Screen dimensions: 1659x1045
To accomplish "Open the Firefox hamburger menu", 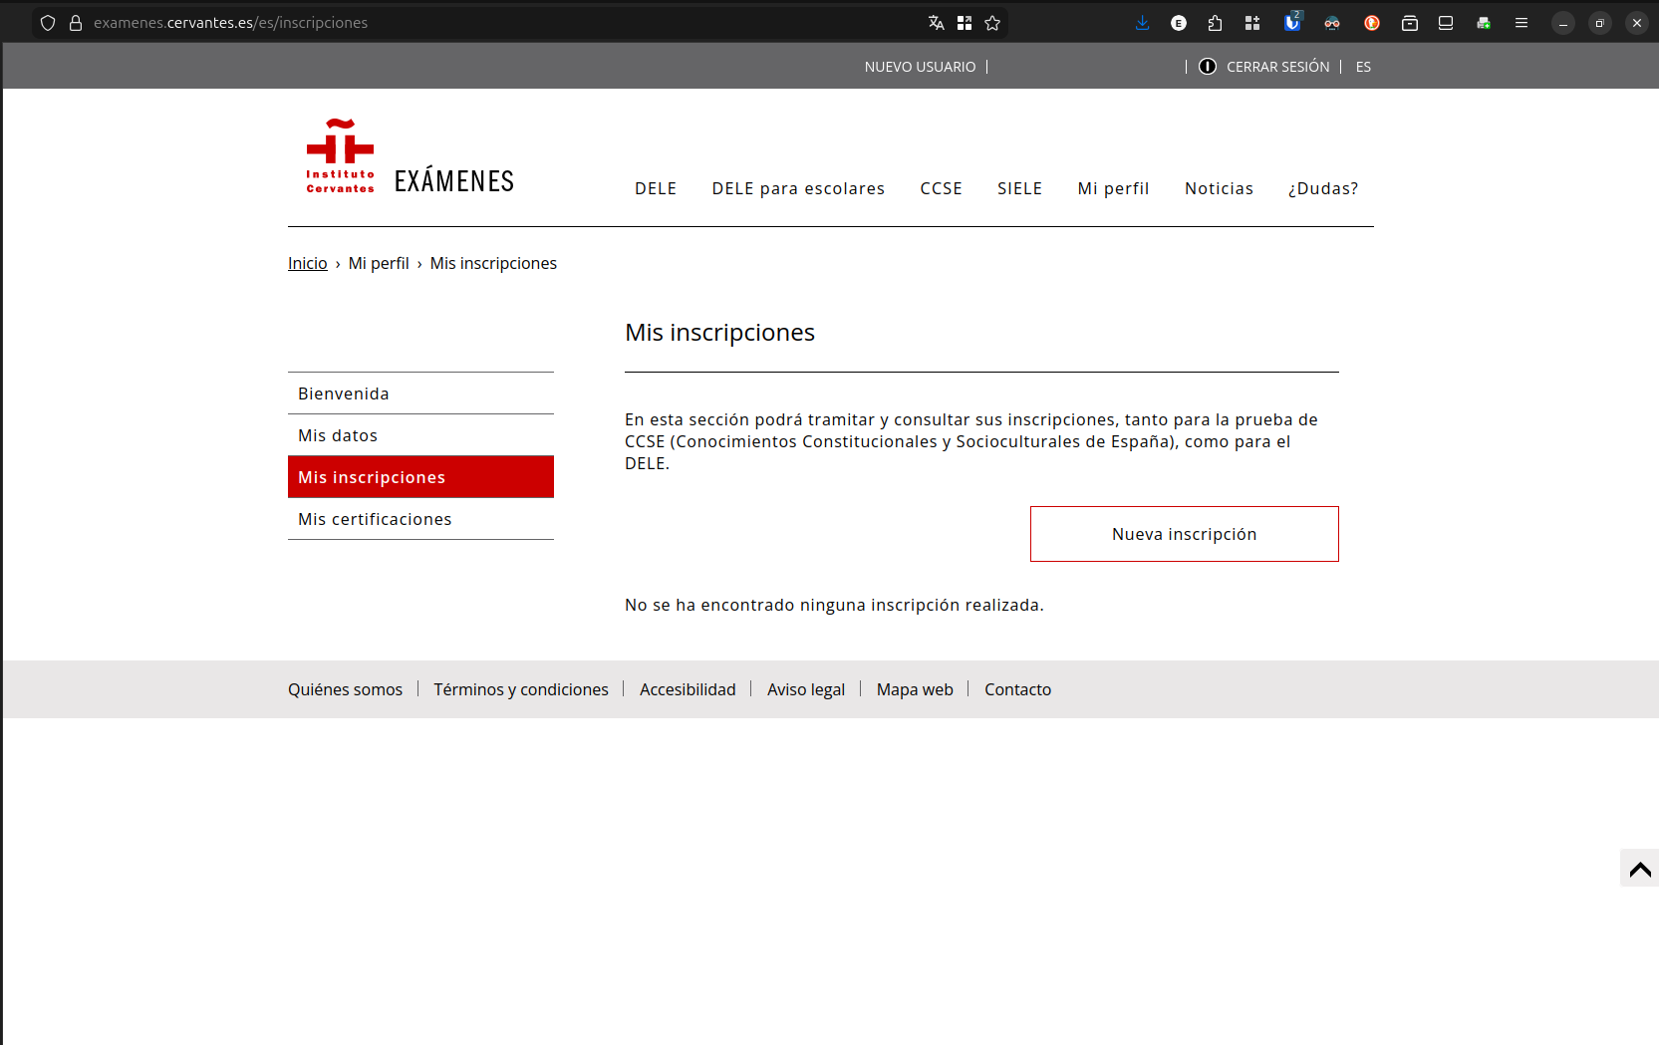I will tap(1521, 22).
